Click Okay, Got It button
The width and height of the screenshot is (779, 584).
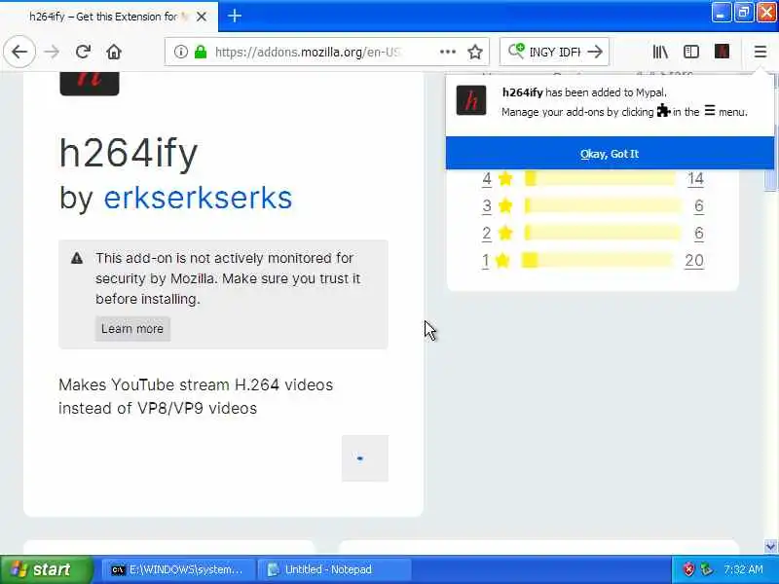click(x=610, y=154)
